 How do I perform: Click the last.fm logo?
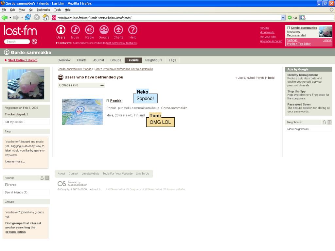click(20, 30)
